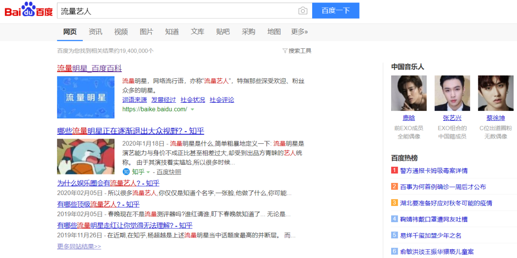Click the 鹿晗 photo
The height and width of the screenshot is (258, 517).
[409, 93]
